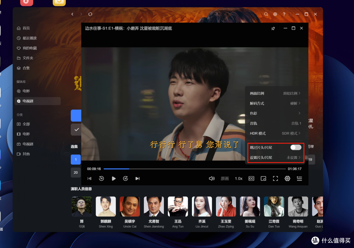354x248 pixels.
Task: Pin the player window on top
Action: point(273,28)
